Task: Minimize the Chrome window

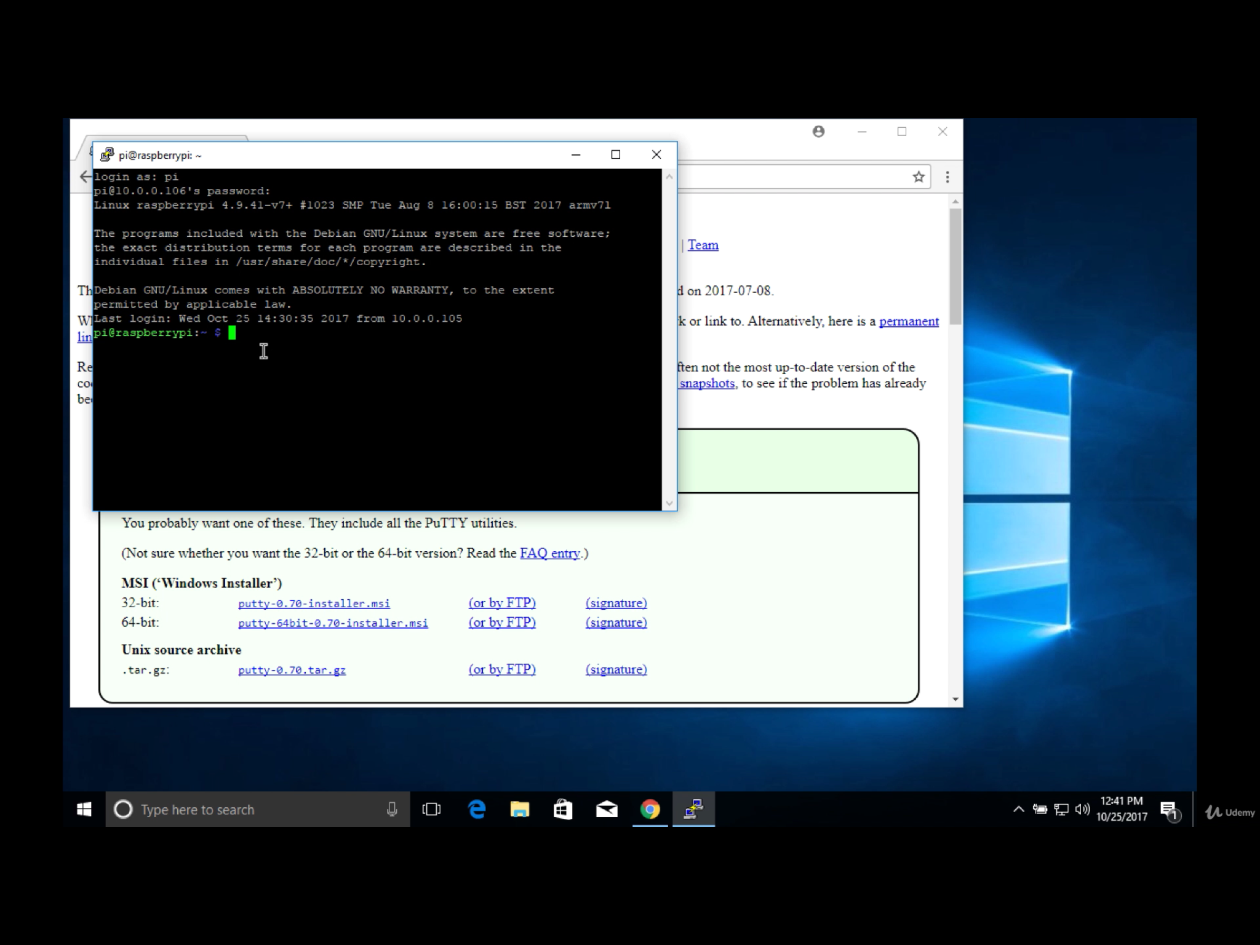Action: [862, 132]
